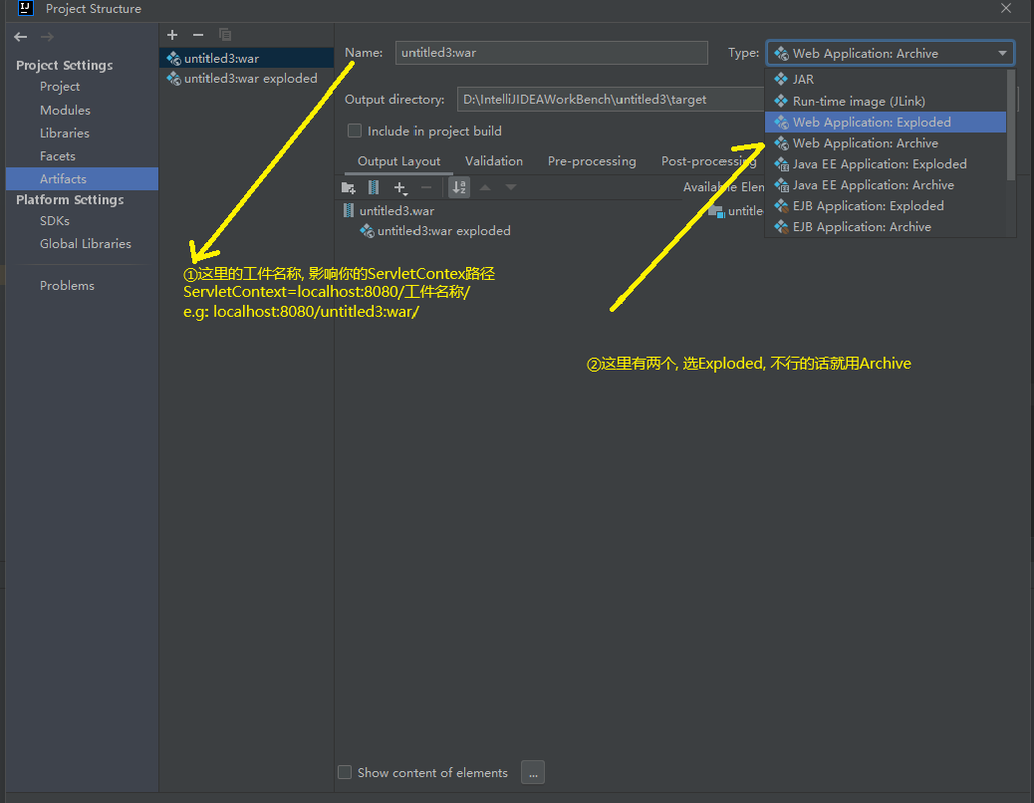The width and height of the screenshot is (1034, 803).
Task: Enable Include in project build checkbox
Action: 354,131
